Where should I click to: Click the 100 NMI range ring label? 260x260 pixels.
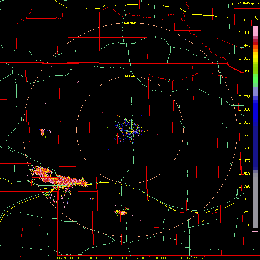[x=130, y=23]
